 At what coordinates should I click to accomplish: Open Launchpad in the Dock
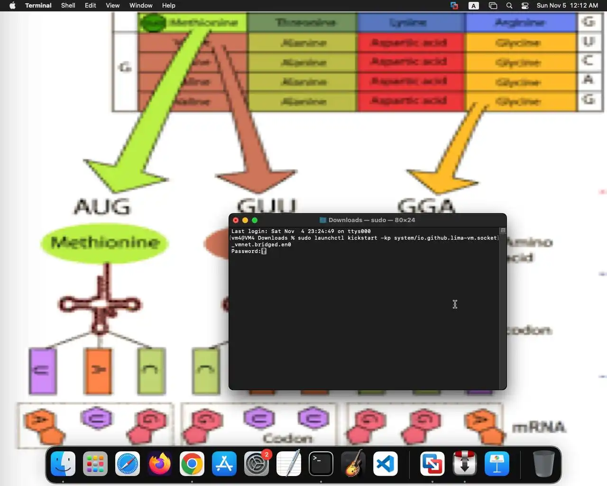pyautogui.click(x=95, y=464)
